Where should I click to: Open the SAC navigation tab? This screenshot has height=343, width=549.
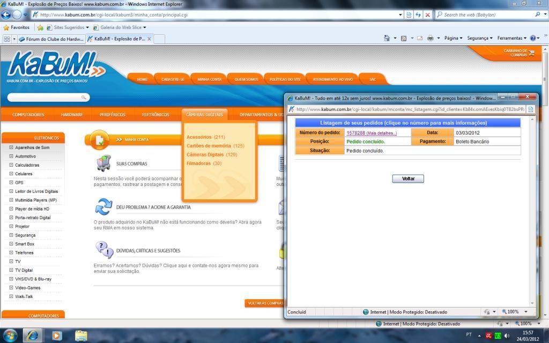pos(373,79)
